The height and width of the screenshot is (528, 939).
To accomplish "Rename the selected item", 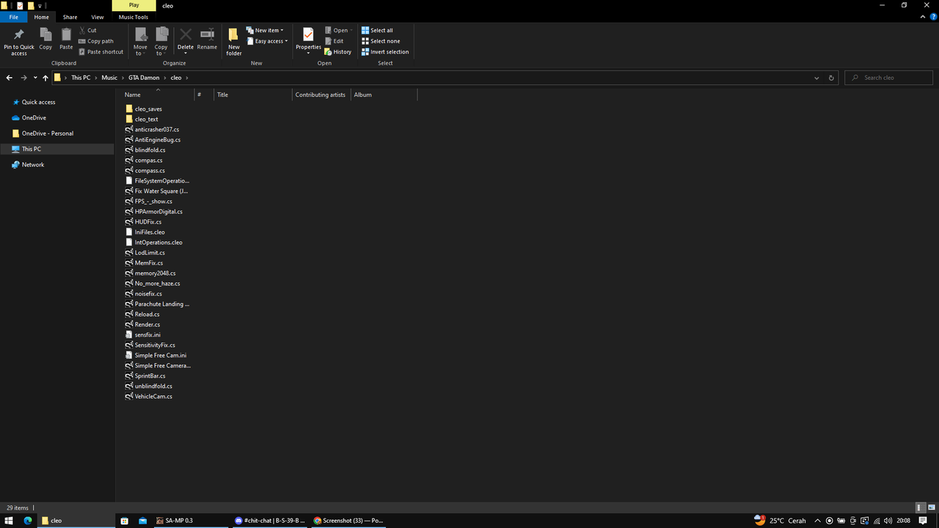I will 207,39.
